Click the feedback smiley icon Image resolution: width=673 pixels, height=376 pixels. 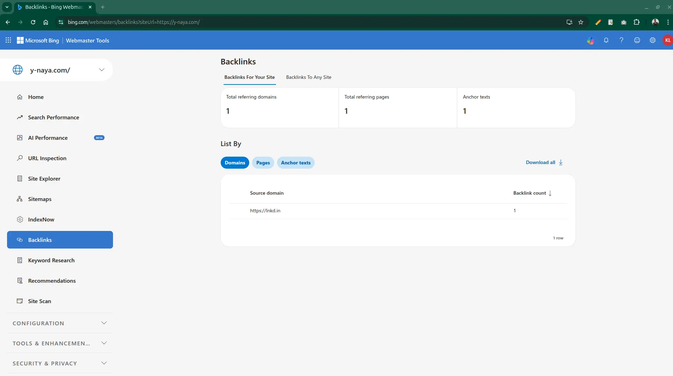click(637, 40)
